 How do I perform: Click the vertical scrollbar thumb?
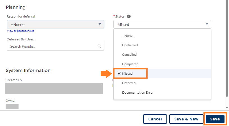point(227,47)
